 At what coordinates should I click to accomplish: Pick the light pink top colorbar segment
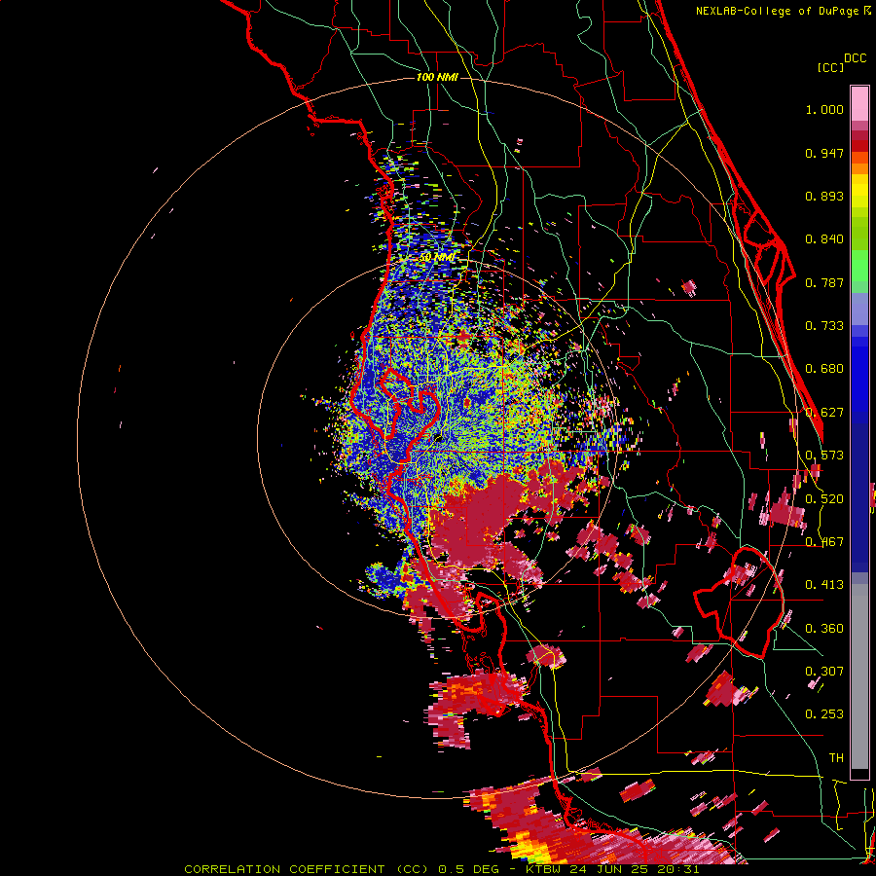click(859, 103)
